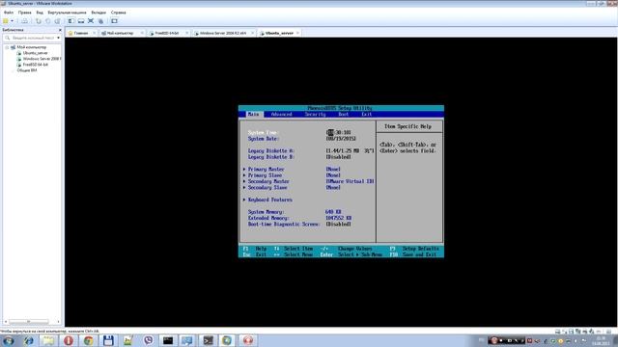Open the Правка menu

click(24, 13)
